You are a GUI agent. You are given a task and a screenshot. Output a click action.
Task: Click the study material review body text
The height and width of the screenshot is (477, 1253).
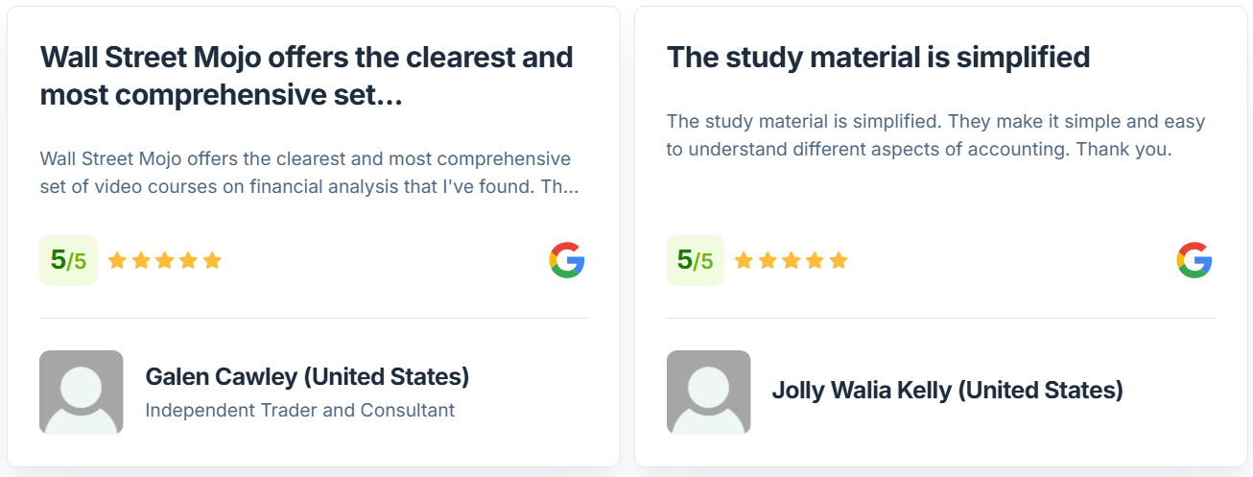(935, 135)
